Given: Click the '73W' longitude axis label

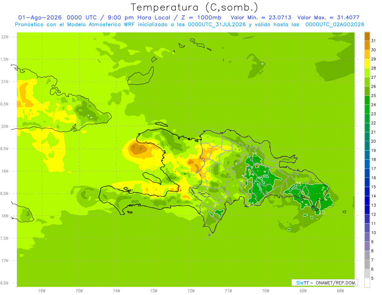Looking at the screenshot, I should [154, 291].
